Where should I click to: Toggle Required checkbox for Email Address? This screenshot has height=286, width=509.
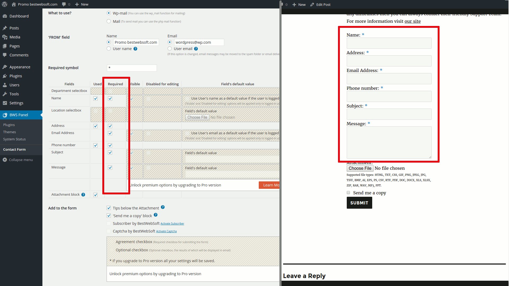pyautogui.click(x=110, y=133)
